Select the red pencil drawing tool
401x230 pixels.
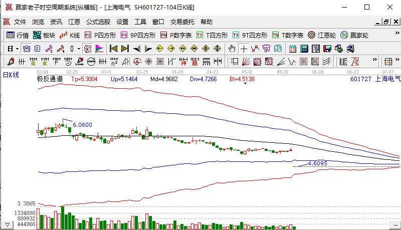point(11,62)
